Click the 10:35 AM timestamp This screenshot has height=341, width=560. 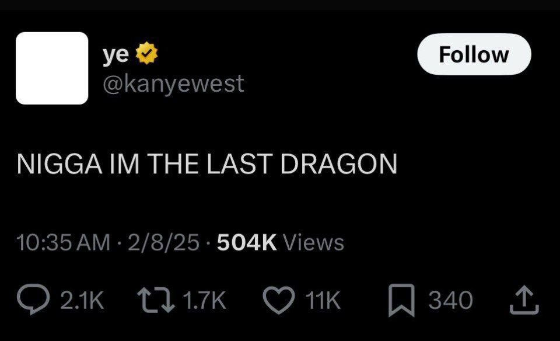[63, 242]
